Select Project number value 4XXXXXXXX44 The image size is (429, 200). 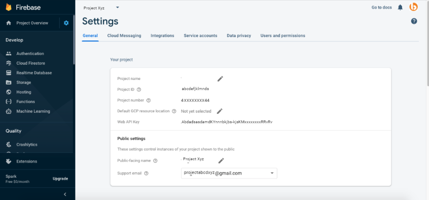(x=195, y=100)
